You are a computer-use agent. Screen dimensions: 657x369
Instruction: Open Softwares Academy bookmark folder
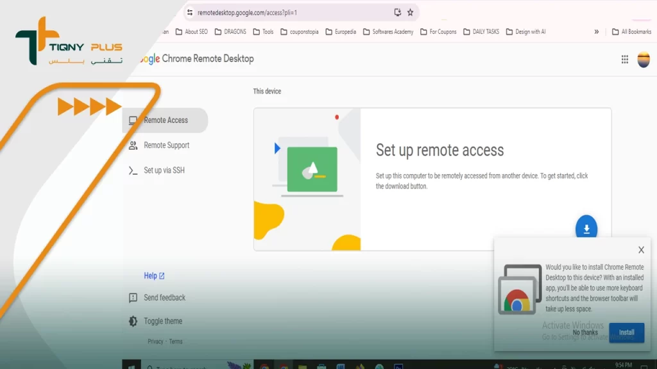pyautogui.click(x=388, y=32)
